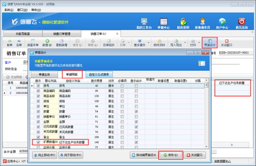The image size is (256, 166).
Task: Click the 附件资料 toolbar icon
Action: coord(159,43)
